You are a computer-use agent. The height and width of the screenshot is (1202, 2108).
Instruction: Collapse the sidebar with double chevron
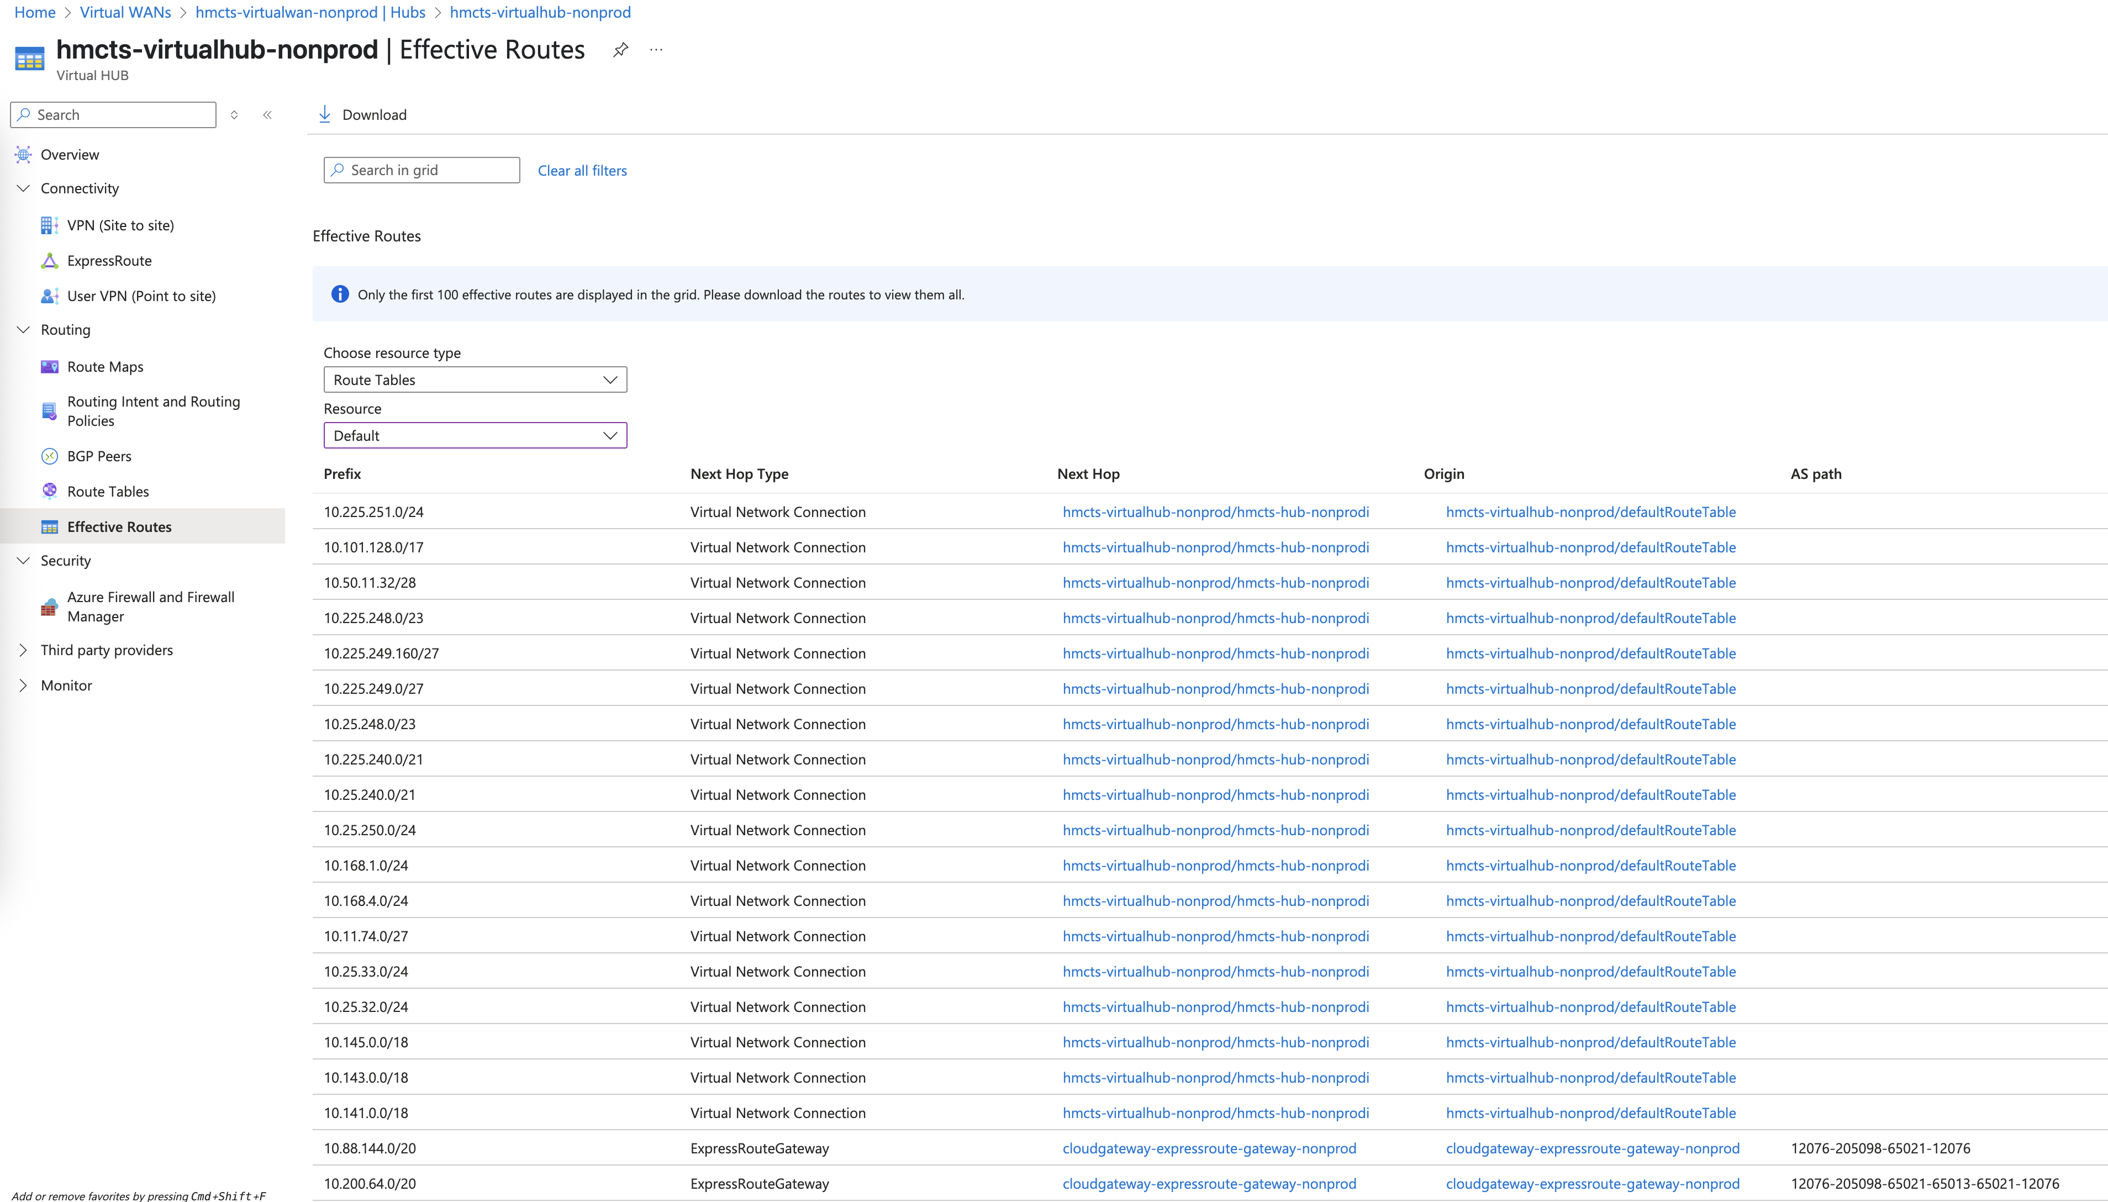tap(267, 115)
